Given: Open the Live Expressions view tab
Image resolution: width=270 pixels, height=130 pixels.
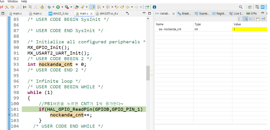Looking at the screenshot, I should (236, 13).
